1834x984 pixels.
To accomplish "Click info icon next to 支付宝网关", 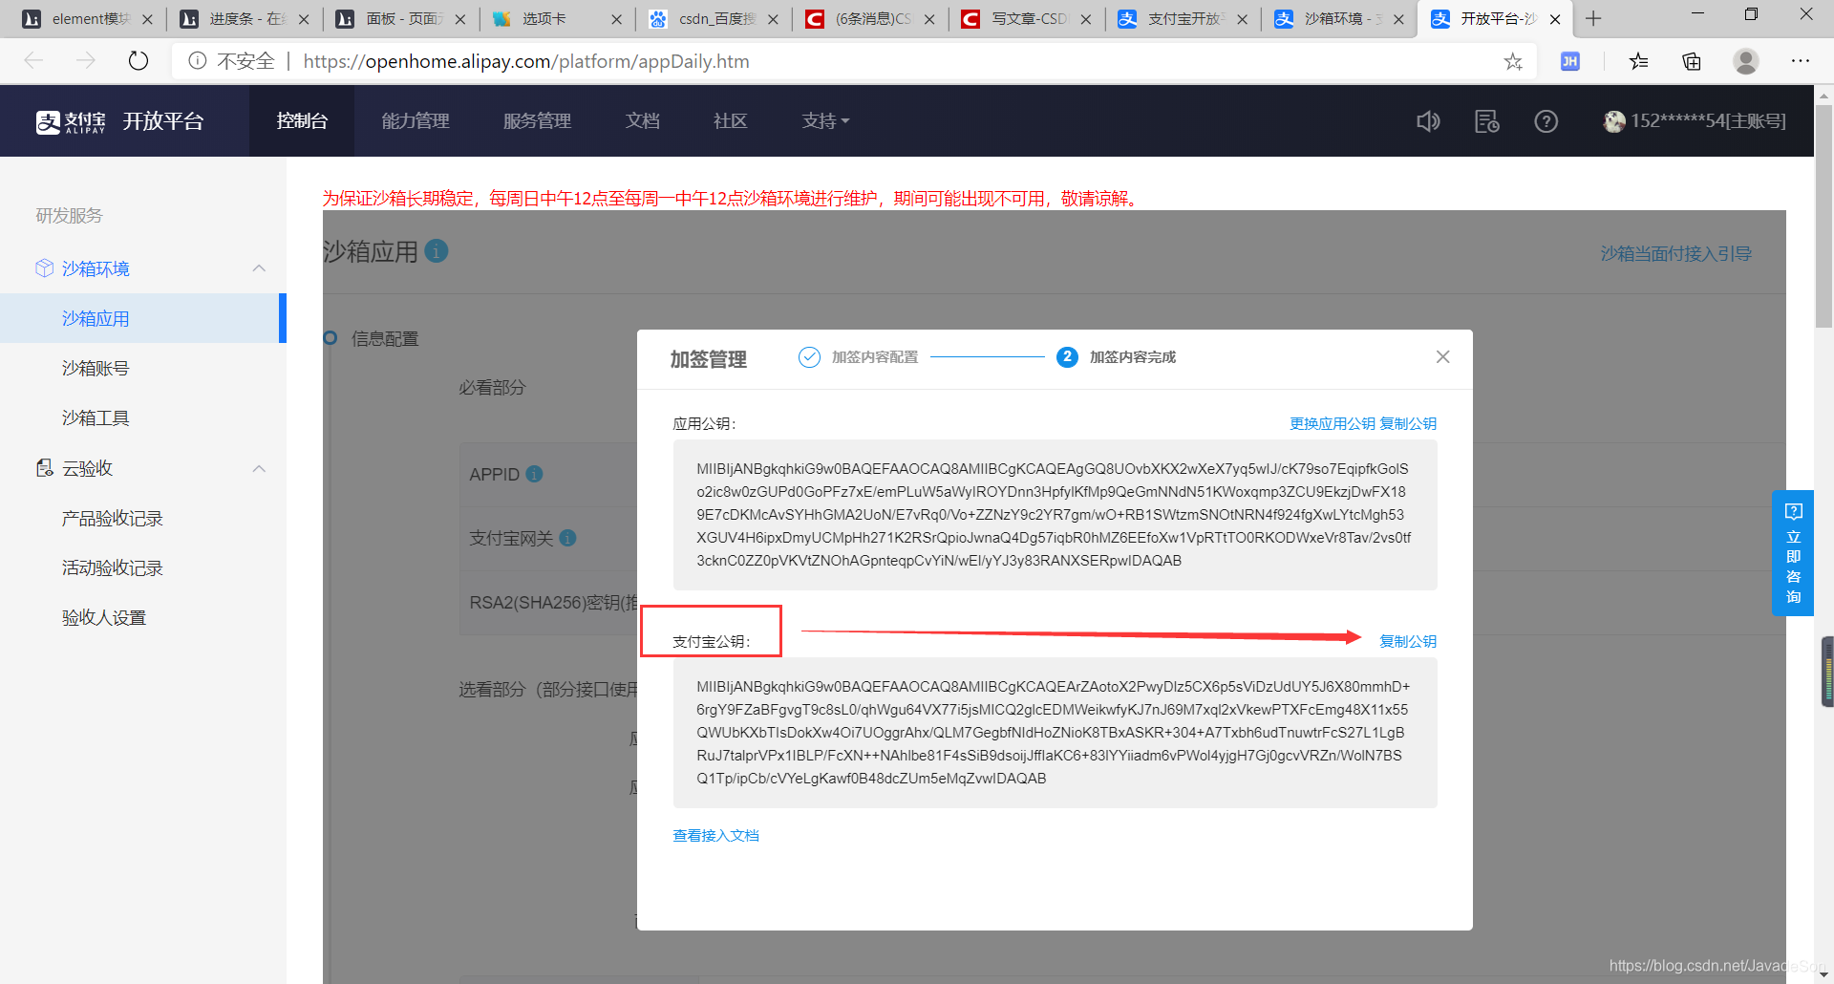I will (x=567, y=538).
